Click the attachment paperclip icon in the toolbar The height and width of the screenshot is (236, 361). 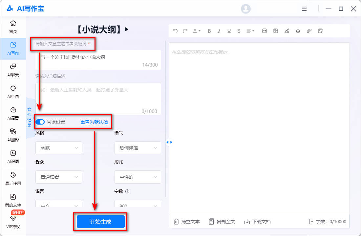(x=309, y=31)
